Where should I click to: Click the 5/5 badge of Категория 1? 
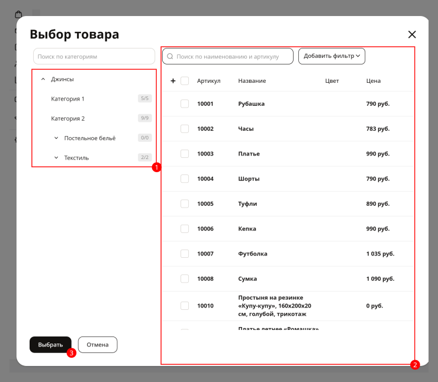[144, 98]
